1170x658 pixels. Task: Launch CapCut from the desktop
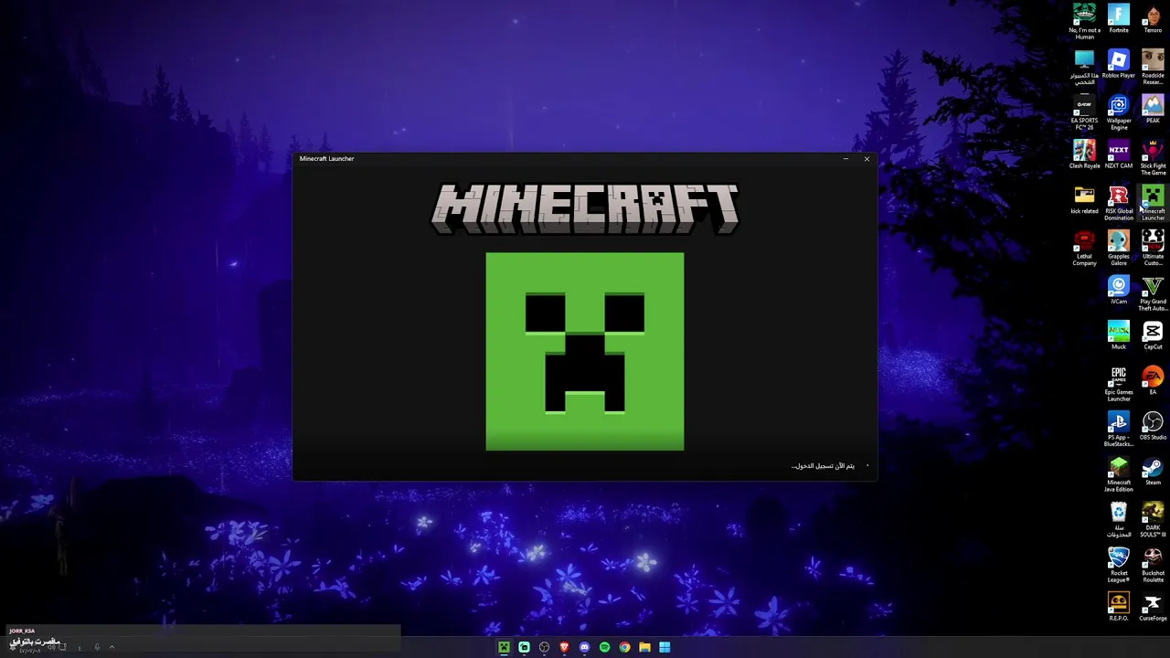tap(1153, 334)
